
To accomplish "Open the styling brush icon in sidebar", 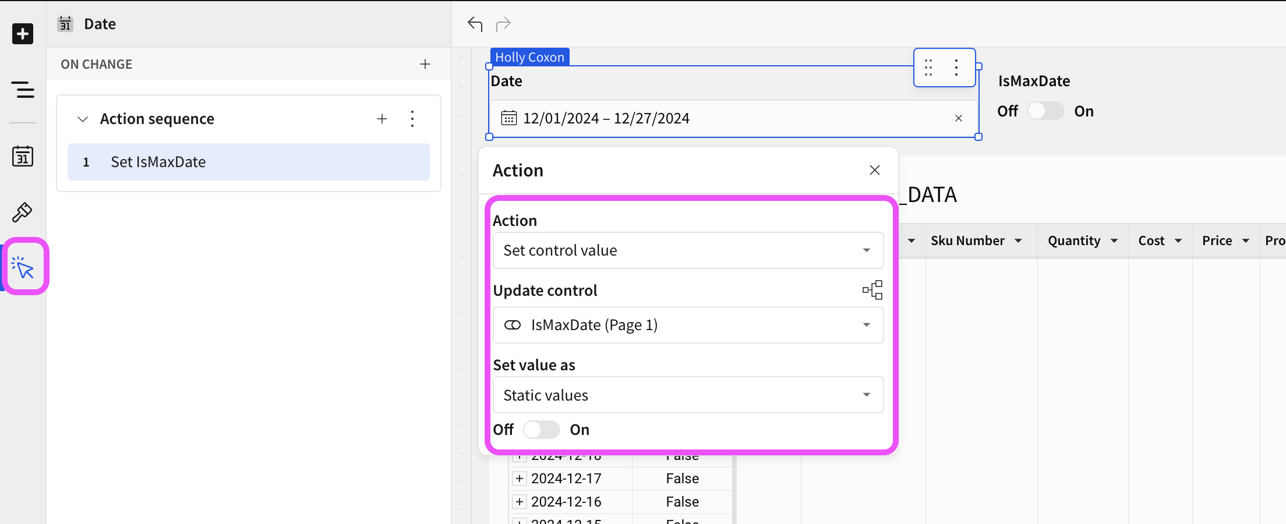I will pos(22,212).
